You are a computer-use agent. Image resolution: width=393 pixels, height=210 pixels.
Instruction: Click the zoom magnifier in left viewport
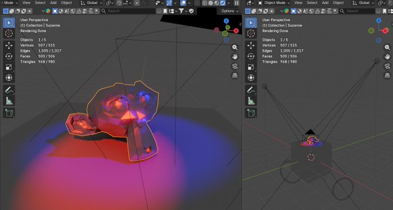(235, 47)
